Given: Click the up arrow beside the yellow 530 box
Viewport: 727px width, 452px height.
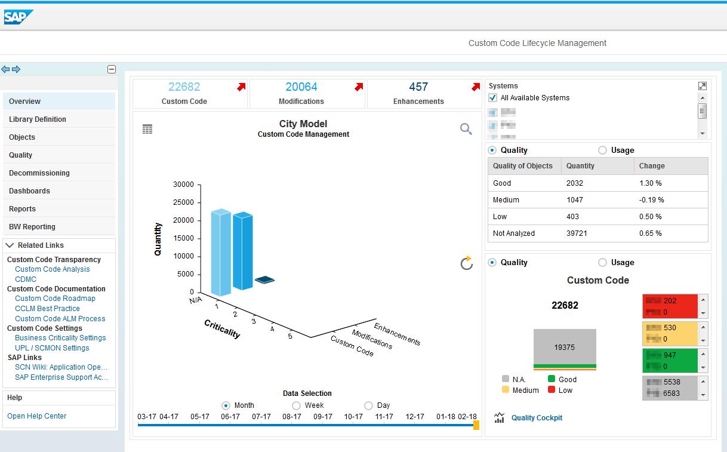Looking at the screenshot, I should tap(703, 327).
